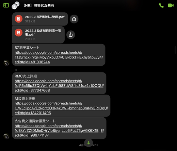Click the 2022.3部門別利益管理.pdf file name
This screenshot has width=177, height=151.
coord(45,17)
